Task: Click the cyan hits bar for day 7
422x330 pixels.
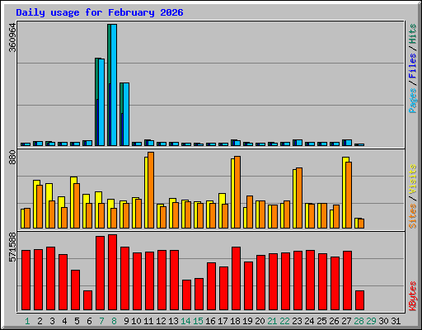Action: (x=101, y=102)
